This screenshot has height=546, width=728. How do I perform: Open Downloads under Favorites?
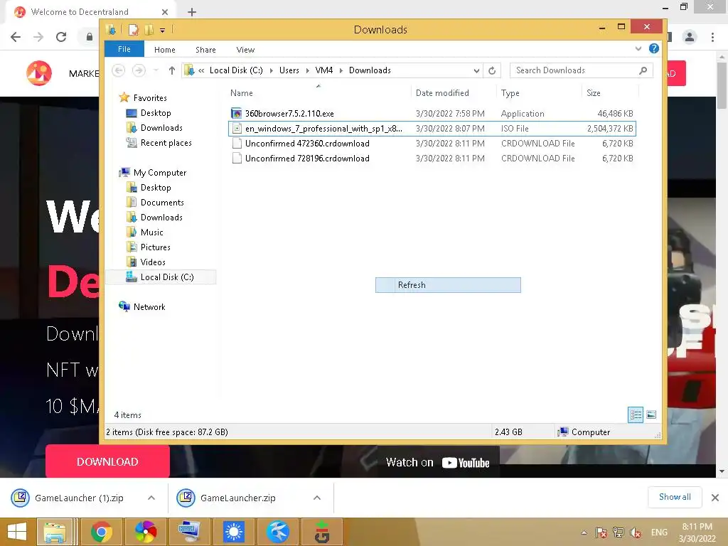pos(161,128)
